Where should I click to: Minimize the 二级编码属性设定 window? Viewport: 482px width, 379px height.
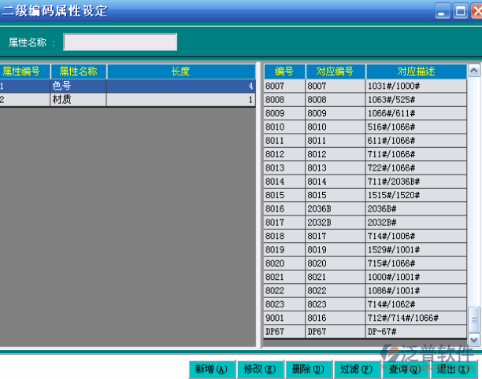(x=443, y=11)
